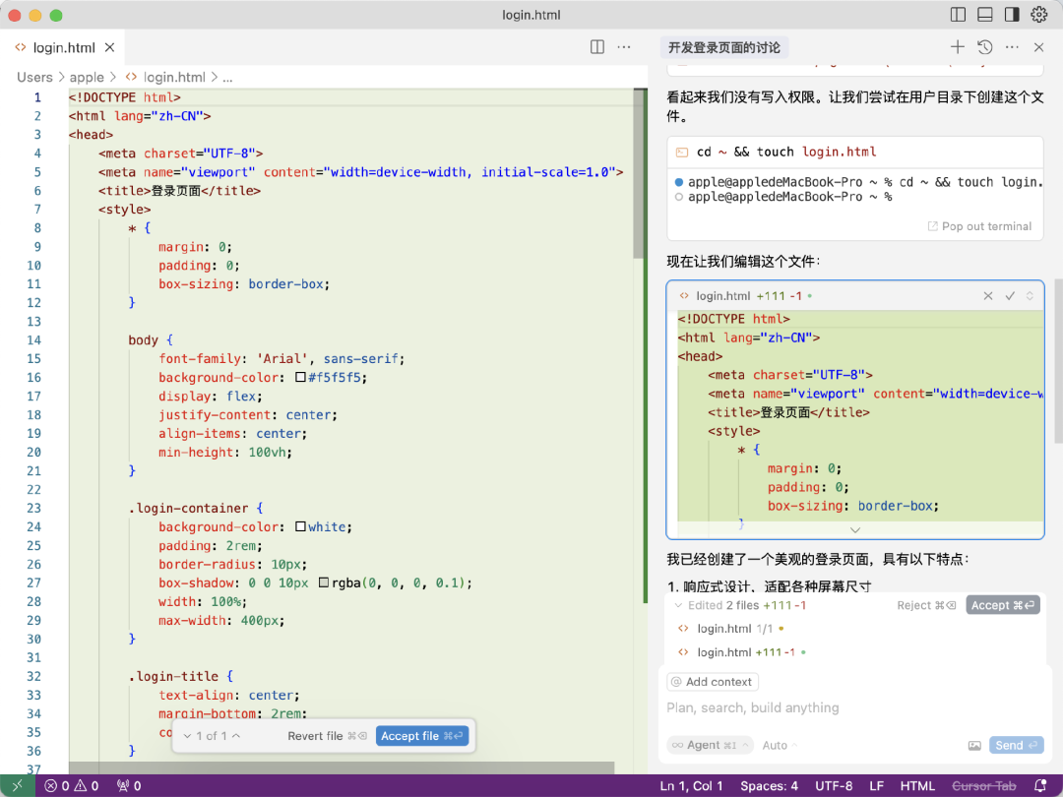Click the chat input field
This screenshot has height=797, width=1063.
pos(846,708)
